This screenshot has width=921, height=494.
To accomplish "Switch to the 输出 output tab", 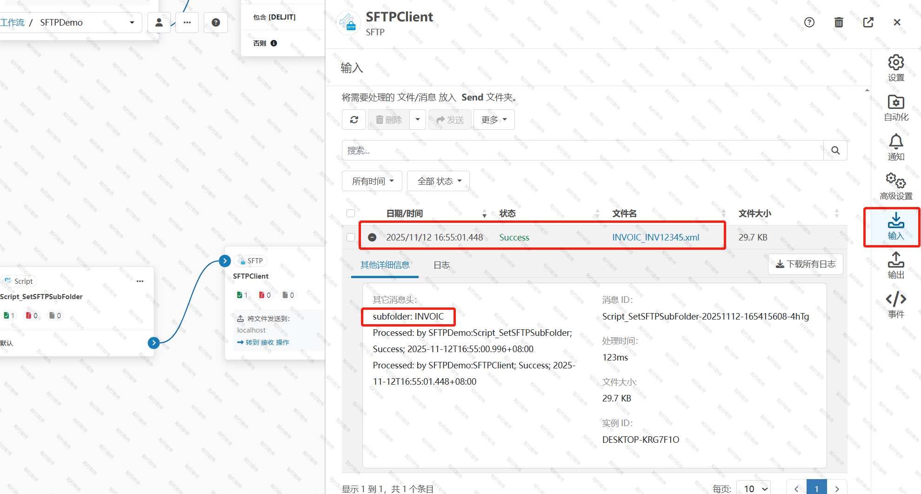I will tap(896, 266).
